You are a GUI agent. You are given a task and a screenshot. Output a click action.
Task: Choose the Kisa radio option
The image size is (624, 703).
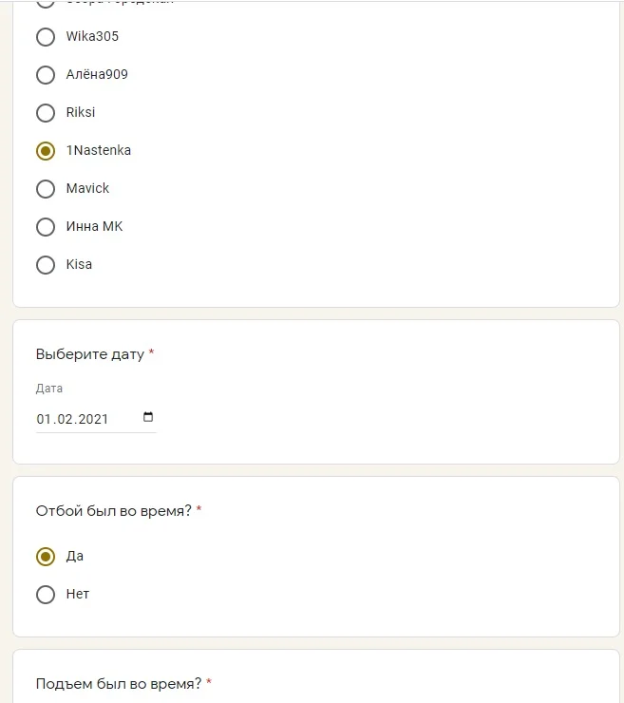pos(46,265)
